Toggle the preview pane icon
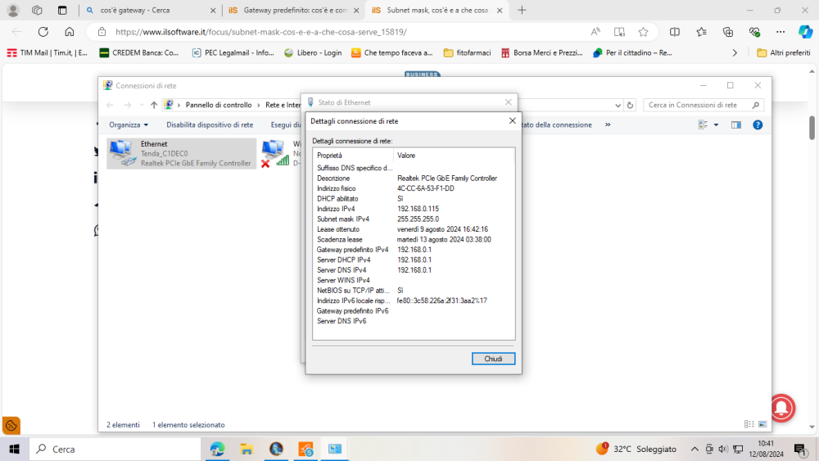819x461 pixels. pyautogui.click(x=735, y=125)
